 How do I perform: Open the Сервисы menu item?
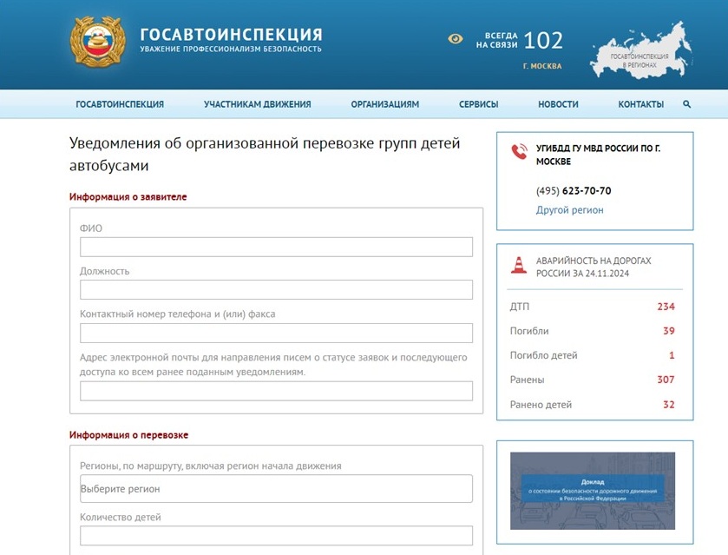[479, 104]
